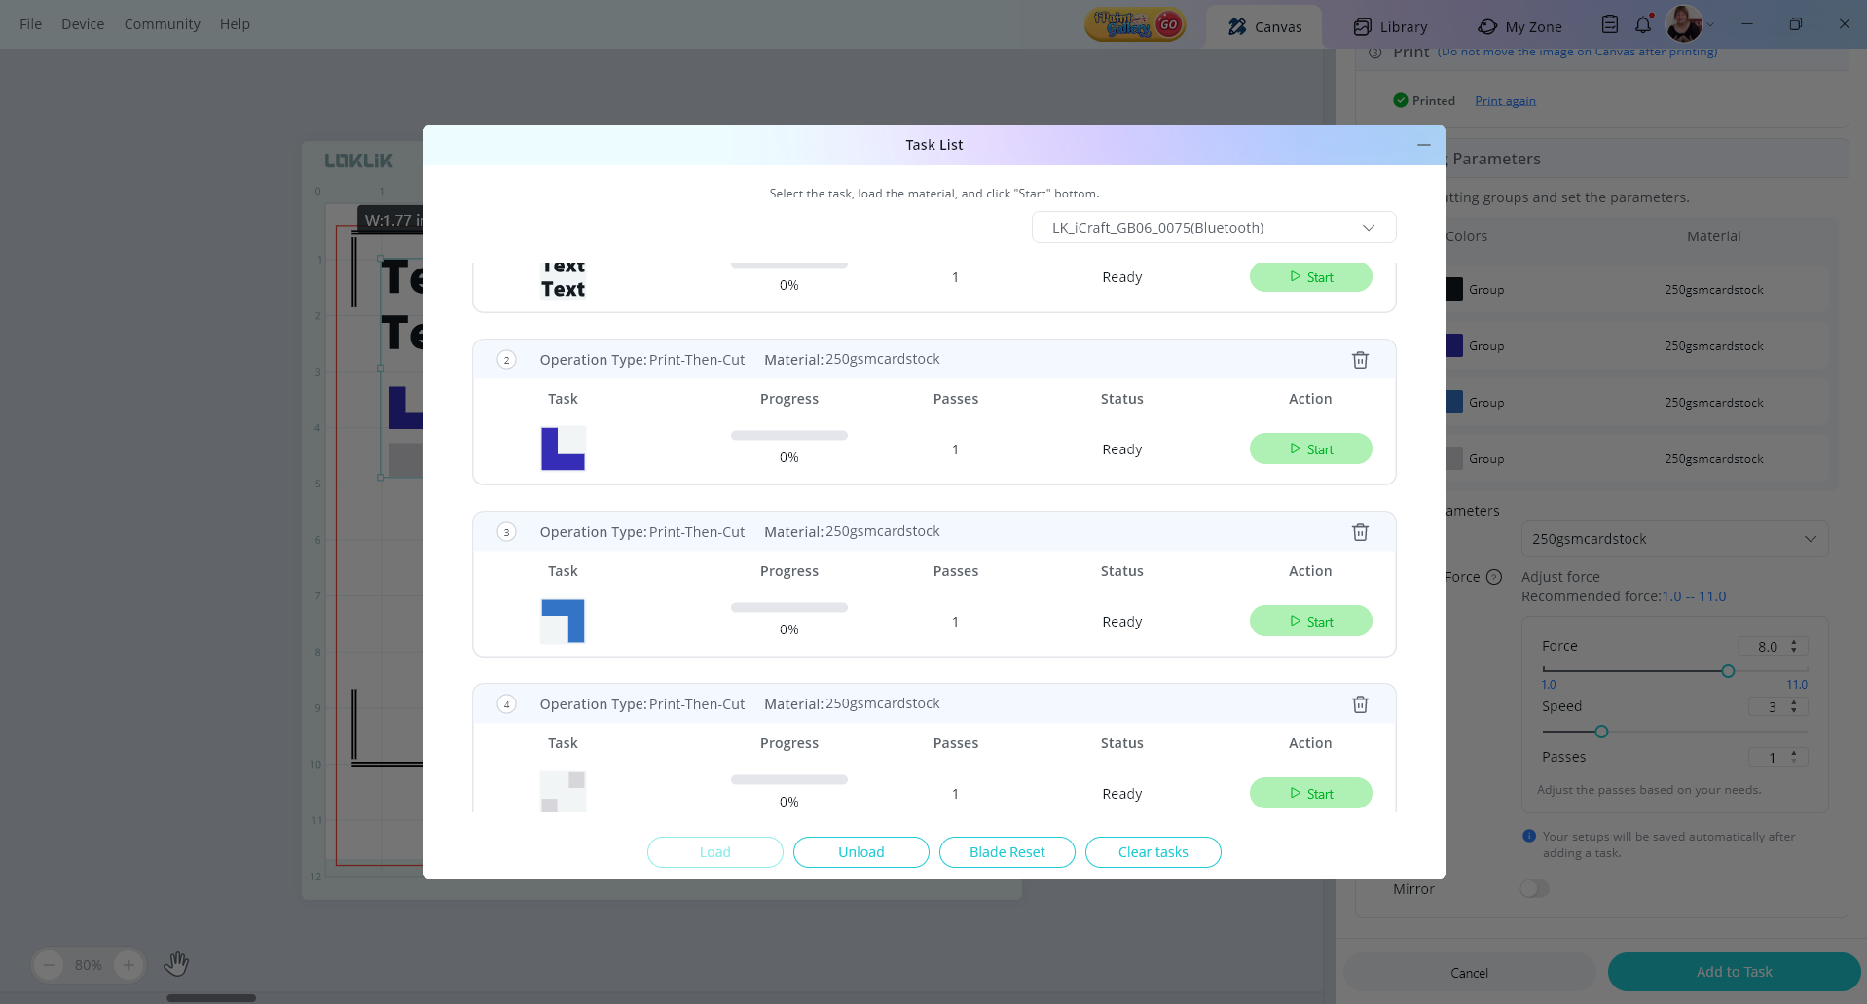Viewport: 1867px width, 1004px height.
Task: Click the zoom out minus icon
Action: (49, 965)
